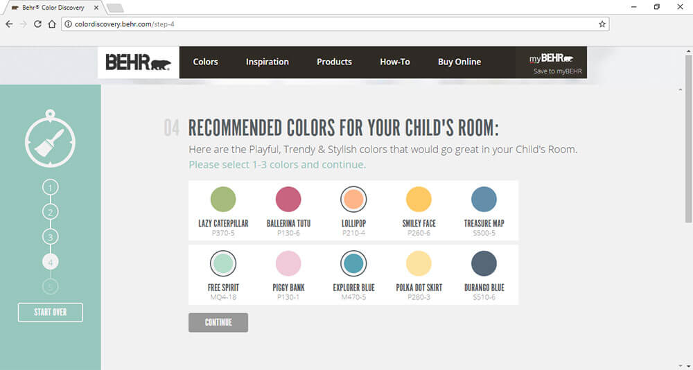The image size is (693, 370).
Task: Click the PIGGY BANK label
Action: pyautogui.click(x=288, y=288)
